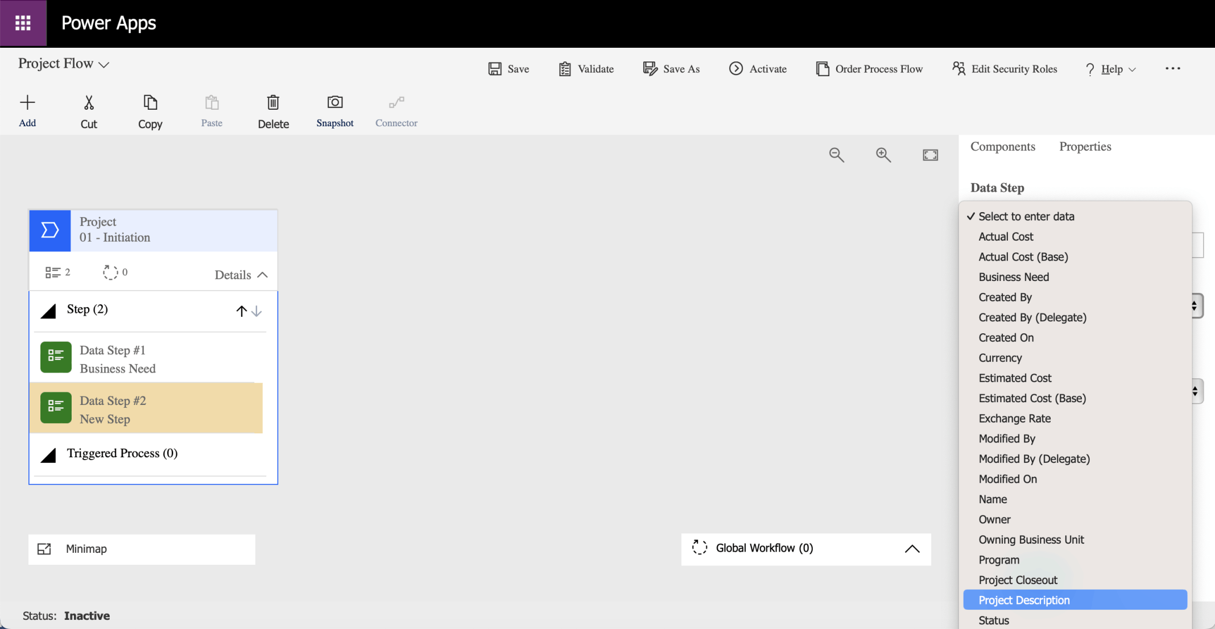Click the Cut scissors icon
1215x629 pixels.
(x=89, y=102)
